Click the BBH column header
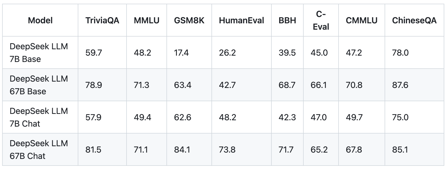 (287, 20)
